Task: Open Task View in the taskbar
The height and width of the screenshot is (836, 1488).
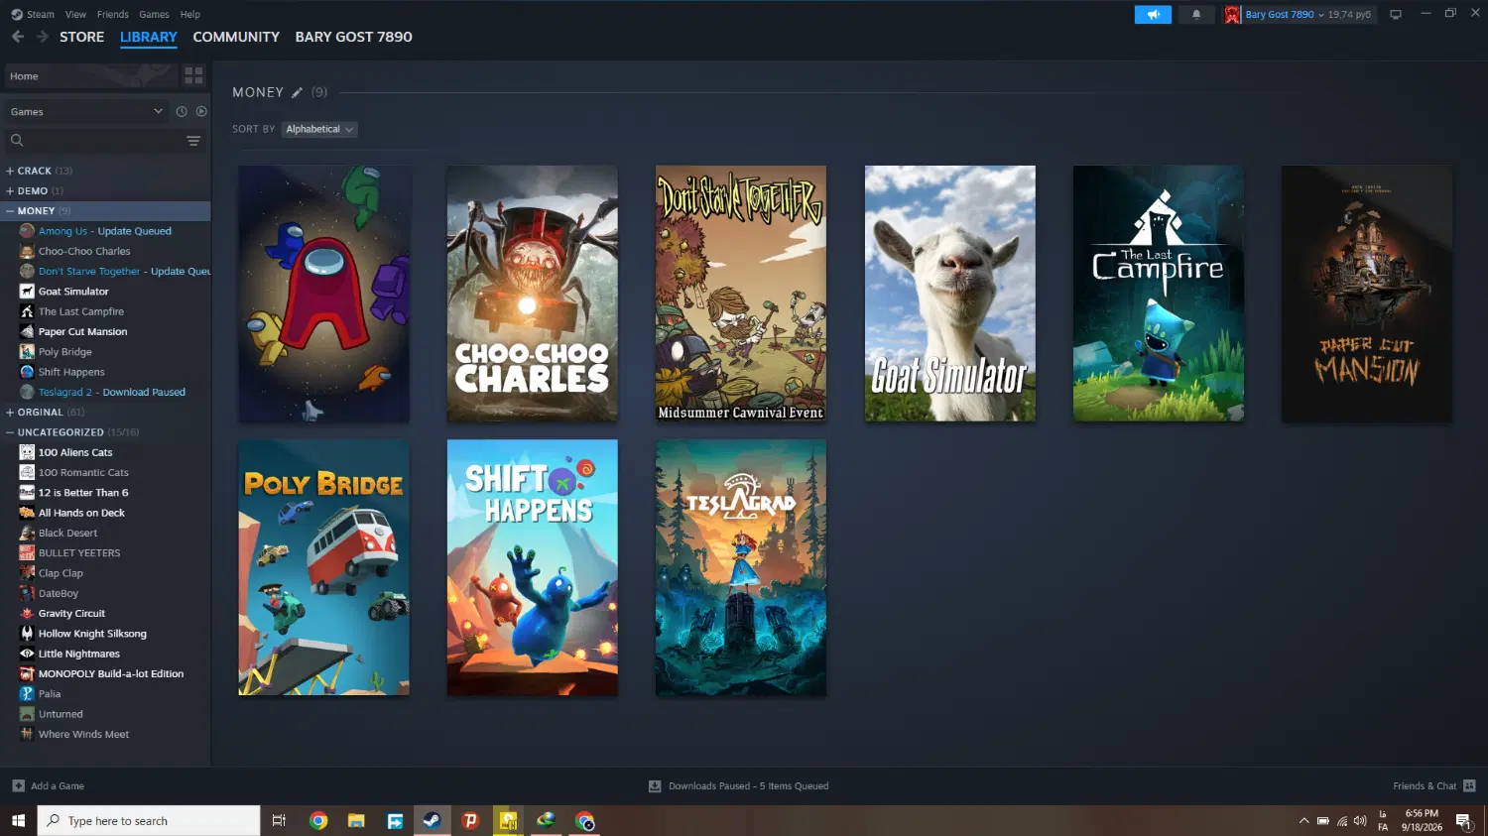Action: point(279,821)
